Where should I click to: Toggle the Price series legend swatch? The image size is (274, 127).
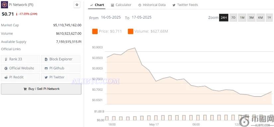(95, 32)
